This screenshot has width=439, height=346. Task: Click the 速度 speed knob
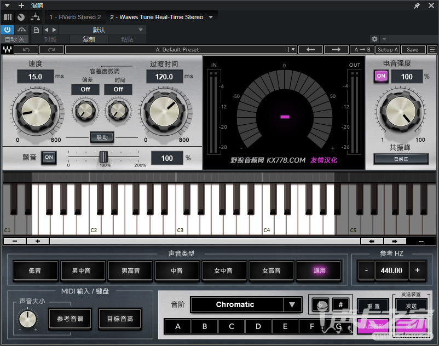pyautogui.click(x=36, y=112)
